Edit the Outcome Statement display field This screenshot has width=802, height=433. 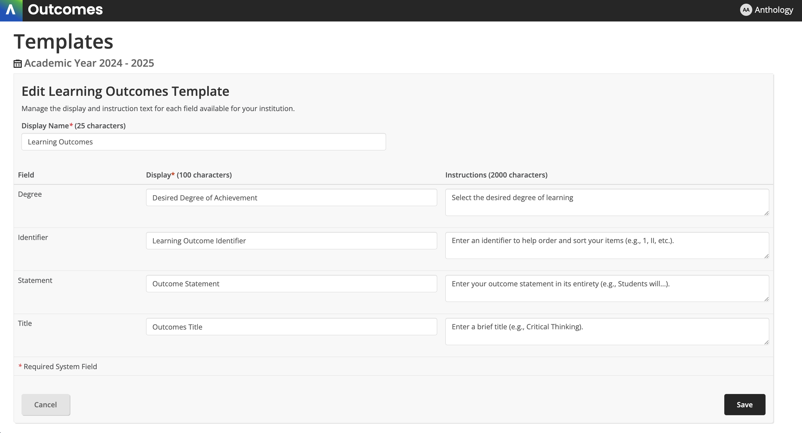pos(291,283)
